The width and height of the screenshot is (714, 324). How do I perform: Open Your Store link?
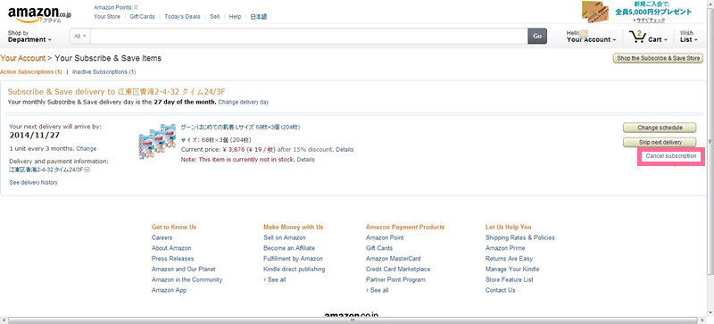click(x=107, y=16)
